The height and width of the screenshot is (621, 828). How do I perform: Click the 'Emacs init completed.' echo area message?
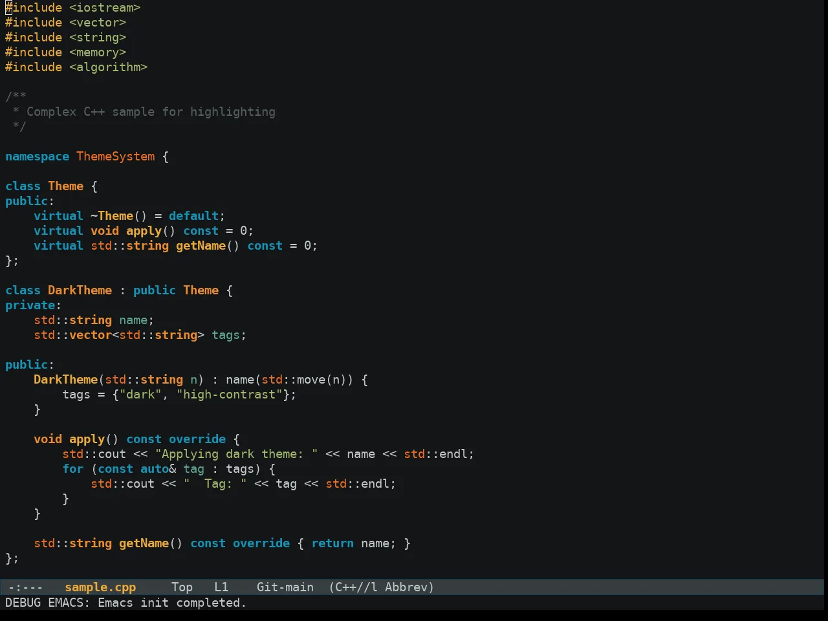(172, 603)
